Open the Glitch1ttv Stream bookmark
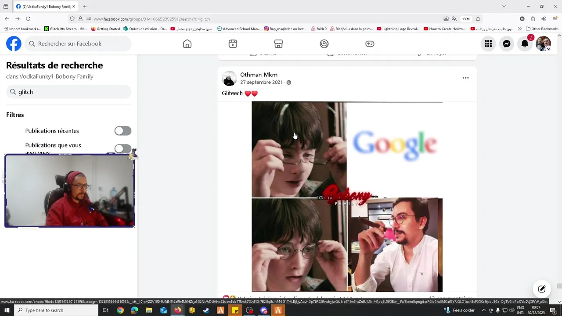This screenshot has height=316, width=562. (x=65, y=29)
